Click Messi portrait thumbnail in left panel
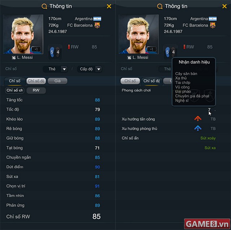The height and width of the screenshot is (230, 231). pyautogui.click(x=23, y=34)
